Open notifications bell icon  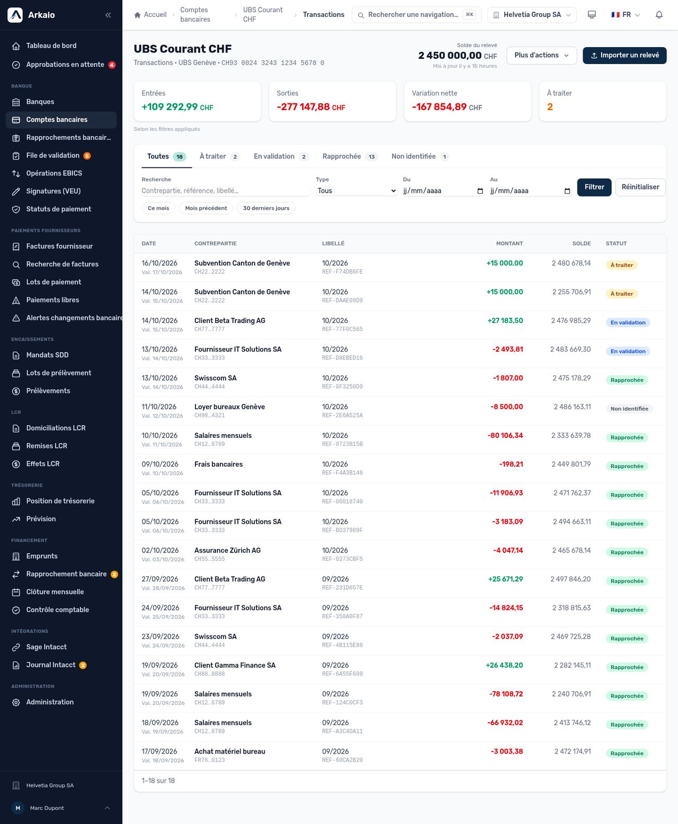coord(659,15)
